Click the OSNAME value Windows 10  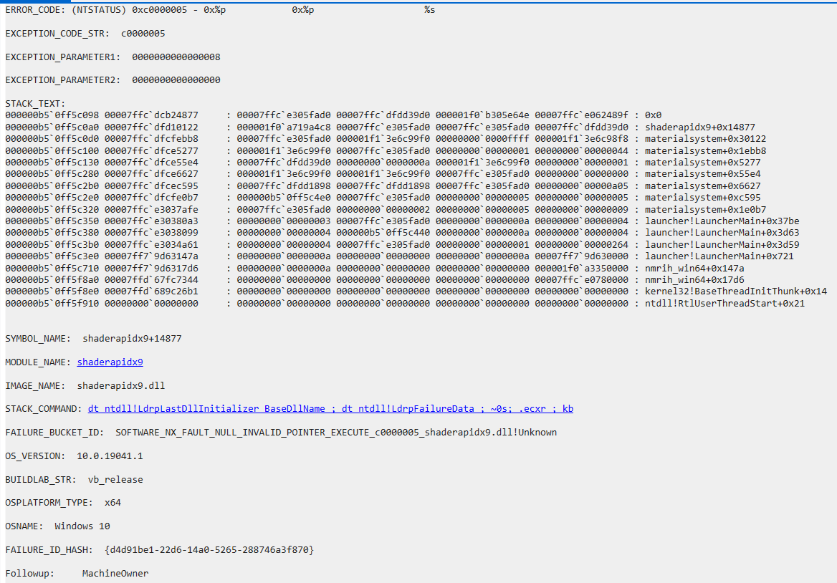tap(82, 526)
